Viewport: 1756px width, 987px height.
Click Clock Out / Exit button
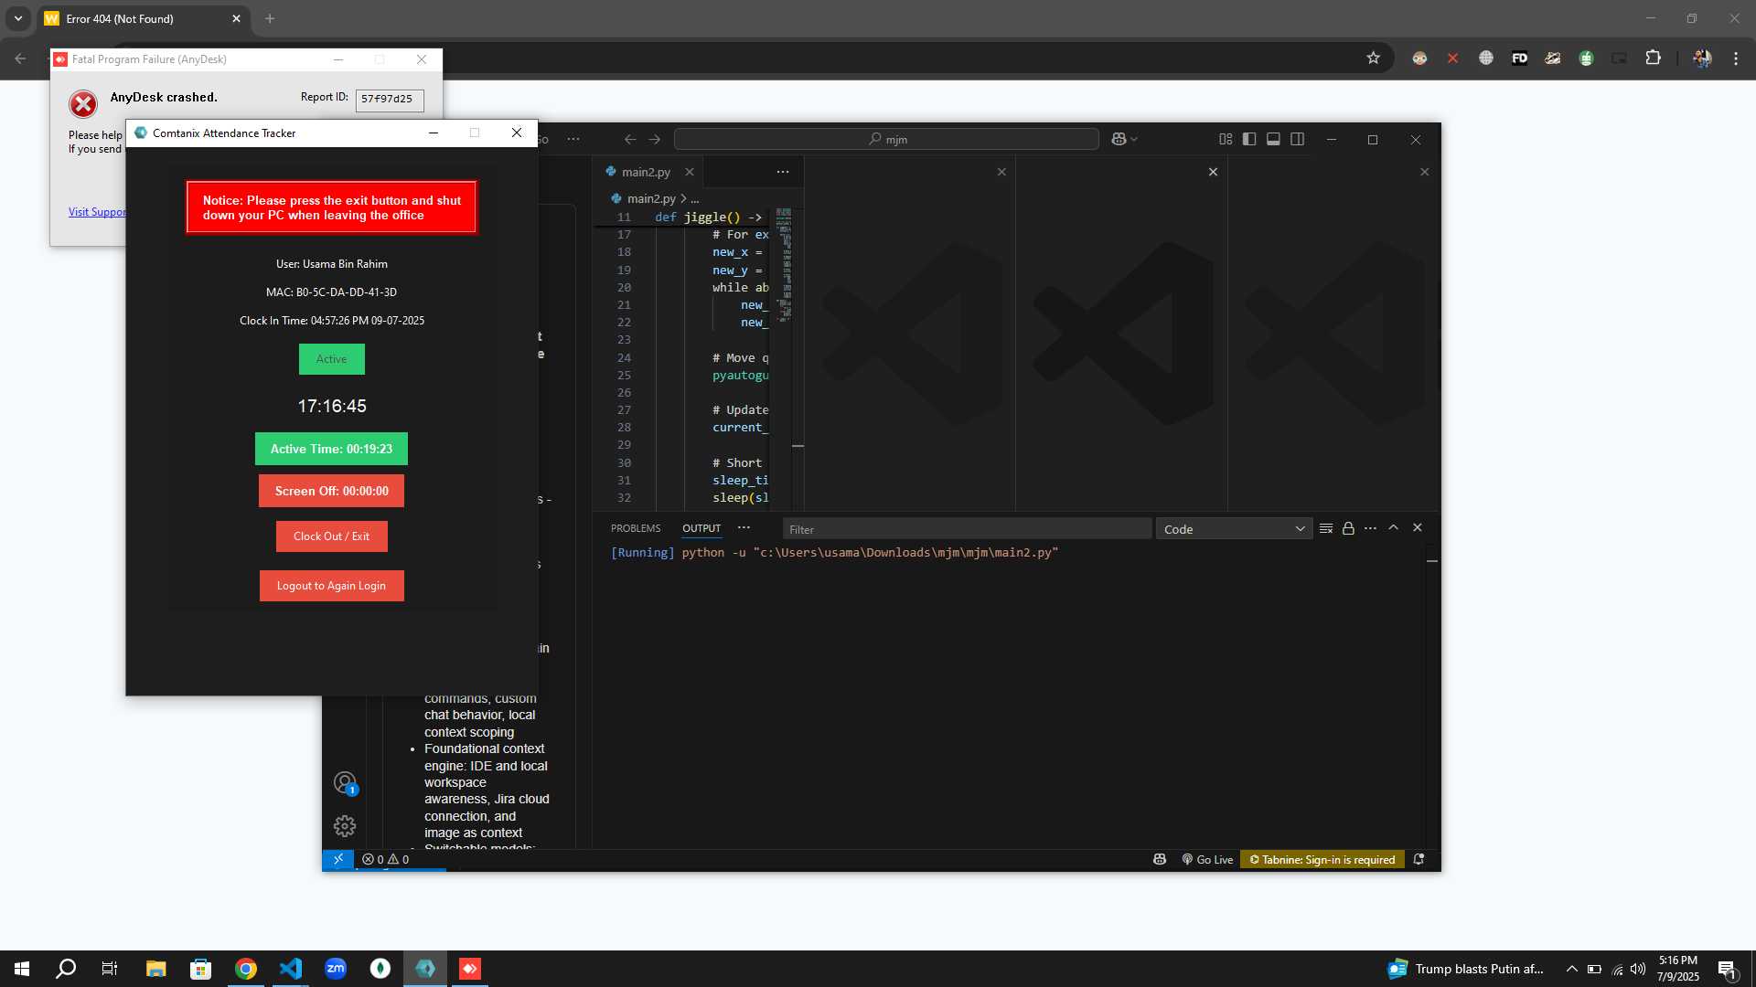331,536
